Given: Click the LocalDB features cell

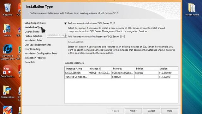Looking at the screenshot, I should click(123, 77).
